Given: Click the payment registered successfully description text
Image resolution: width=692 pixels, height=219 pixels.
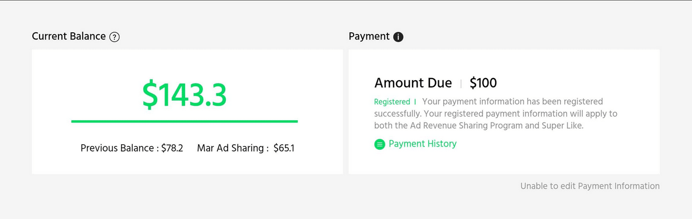Looking at the screenshot, I should pos(496,114).
